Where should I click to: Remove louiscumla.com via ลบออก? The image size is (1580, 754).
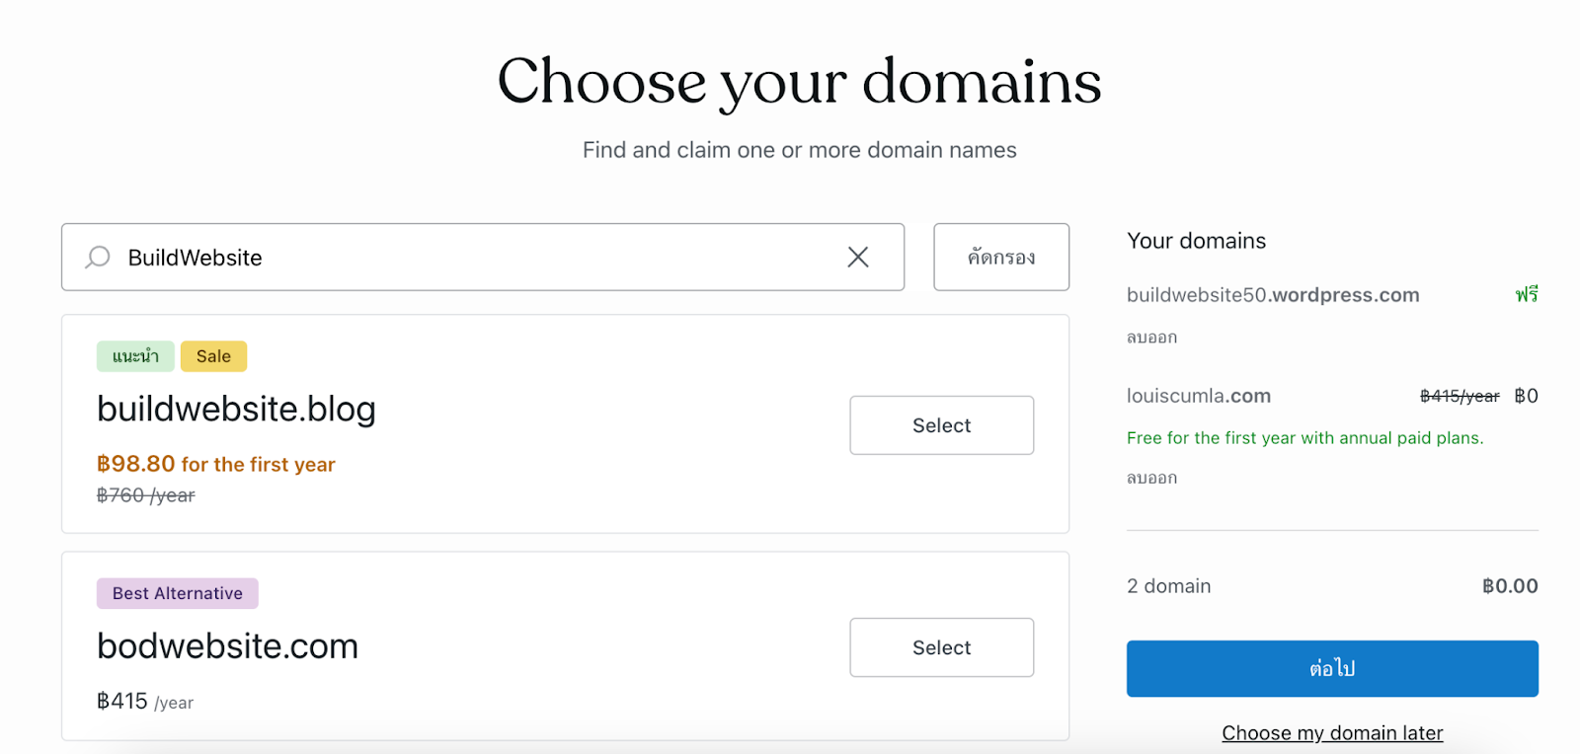(x=1151, y=478)
